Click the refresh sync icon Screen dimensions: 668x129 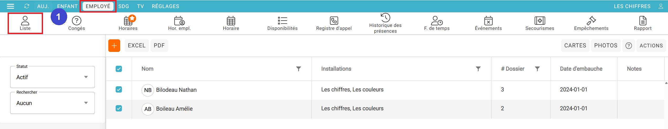[27, 6]
